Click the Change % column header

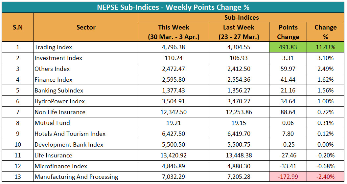[325, 32]
